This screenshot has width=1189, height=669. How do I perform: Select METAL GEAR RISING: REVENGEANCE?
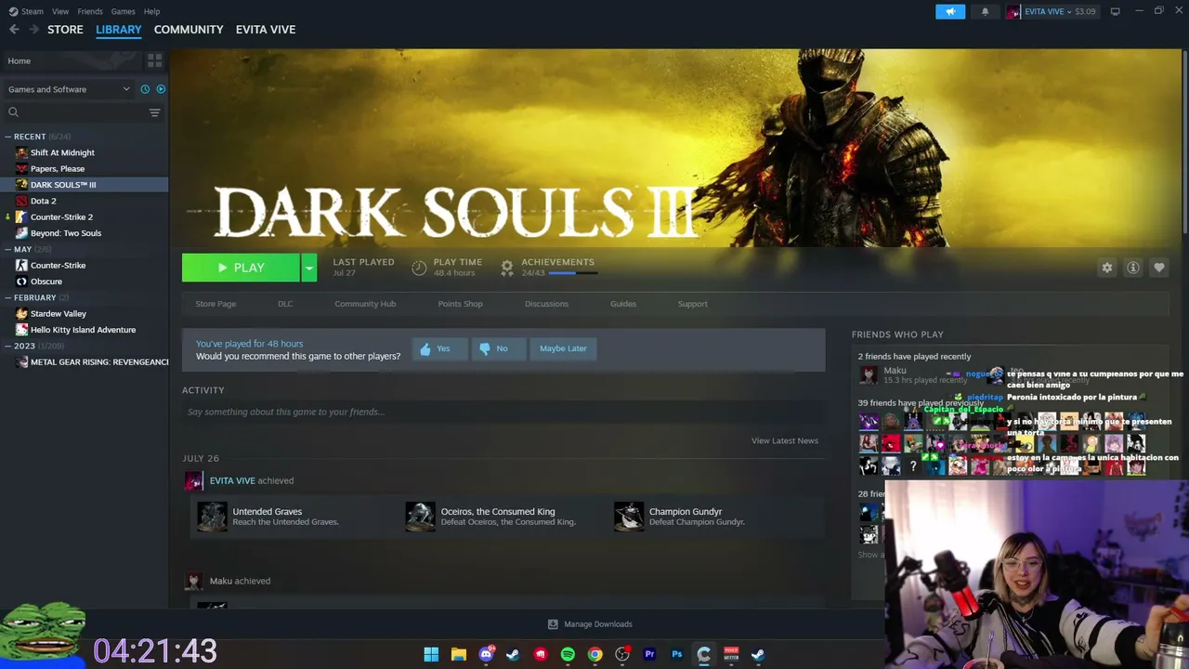(x=99, y=362)
